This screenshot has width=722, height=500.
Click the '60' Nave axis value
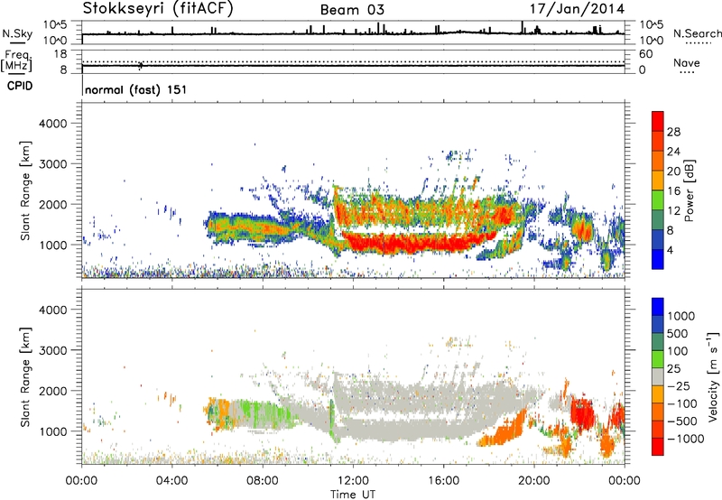click(645, 54)
